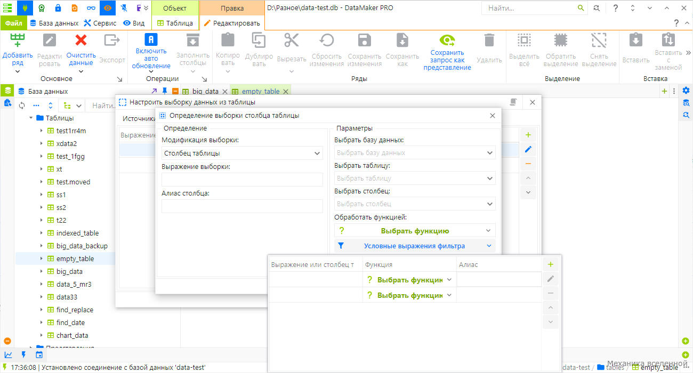Close the empty_table document tab
This screenshot has width=693, height=373.
coord(285,92)
